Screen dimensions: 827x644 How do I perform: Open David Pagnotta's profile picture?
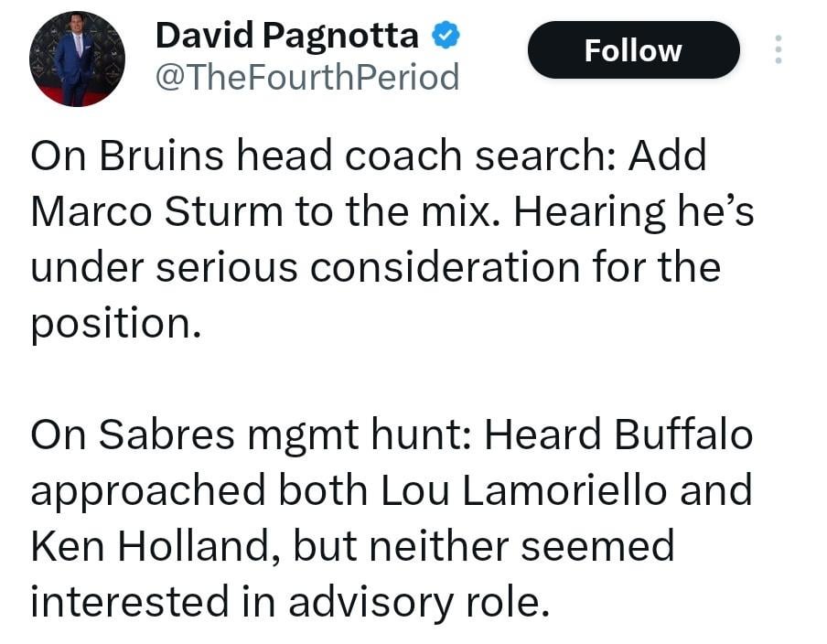point(77,59)
